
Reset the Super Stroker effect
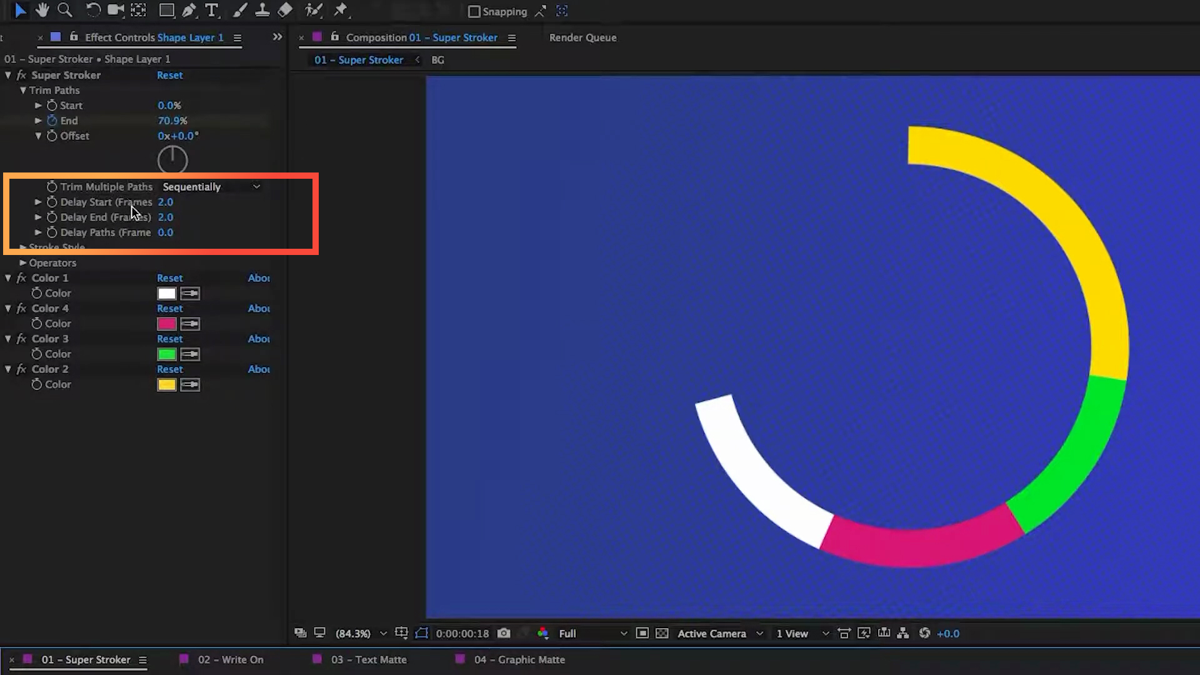[x=170, y=75]
